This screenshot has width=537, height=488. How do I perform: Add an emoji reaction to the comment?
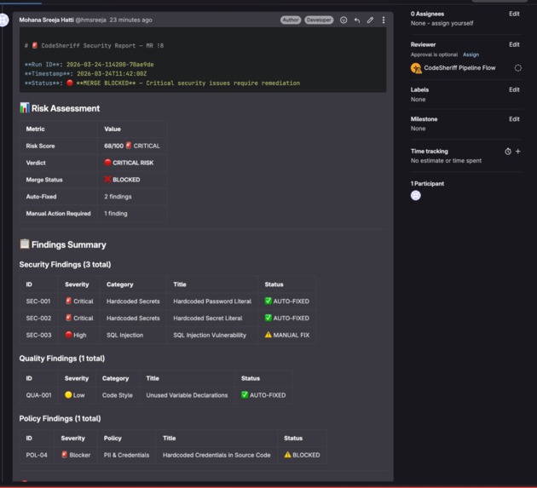pos(344,20)
